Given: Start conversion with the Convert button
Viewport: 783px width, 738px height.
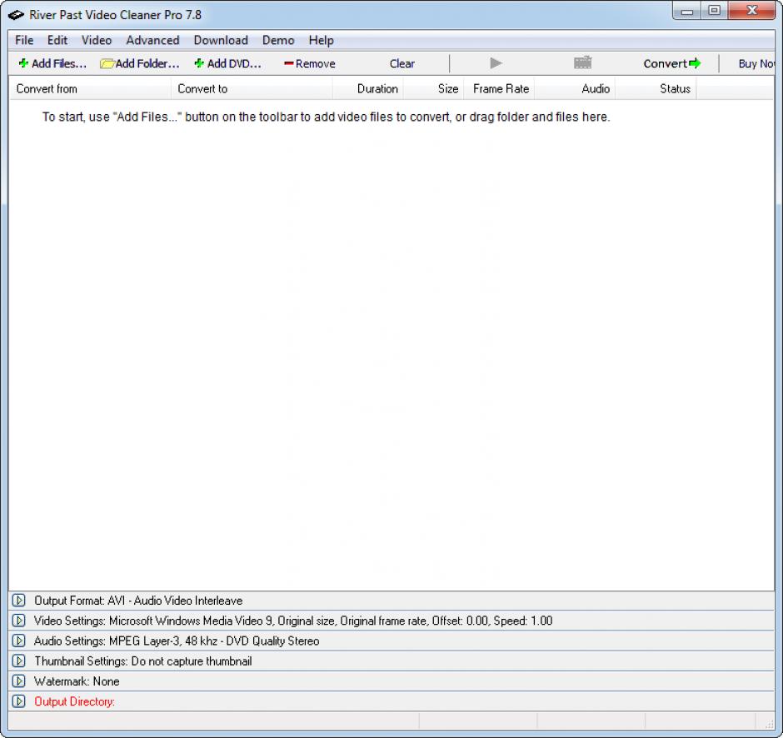Looking at the screenshot, I should click(x=672, y=63).
